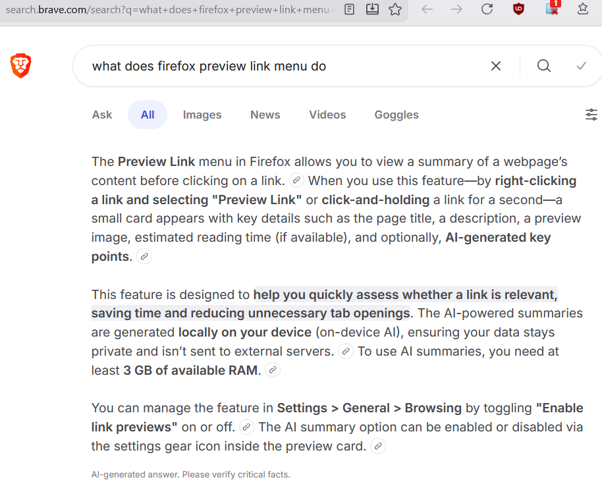Reload the current search page

pos(487,9)
